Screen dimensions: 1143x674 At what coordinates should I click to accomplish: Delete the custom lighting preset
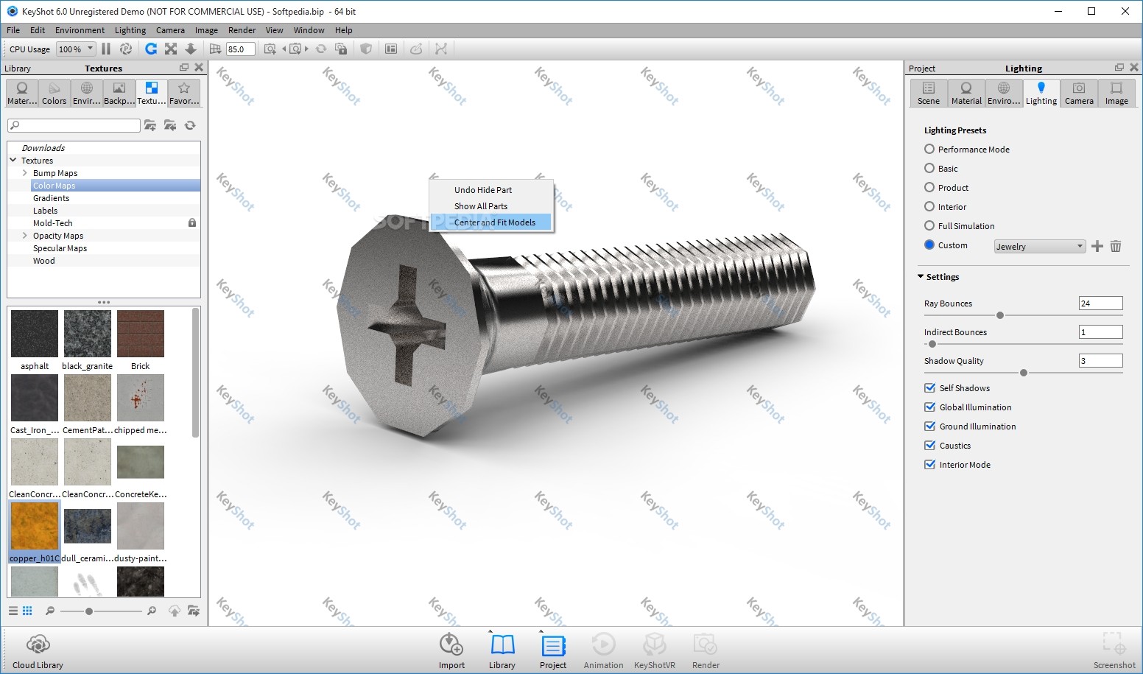[1116, 246]
